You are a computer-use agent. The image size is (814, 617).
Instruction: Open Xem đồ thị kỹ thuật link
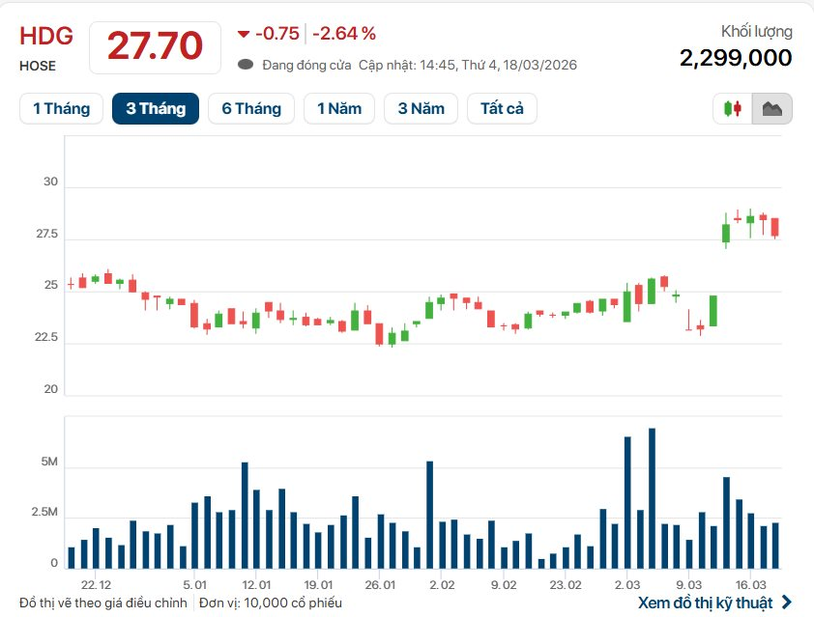(705, 603)
